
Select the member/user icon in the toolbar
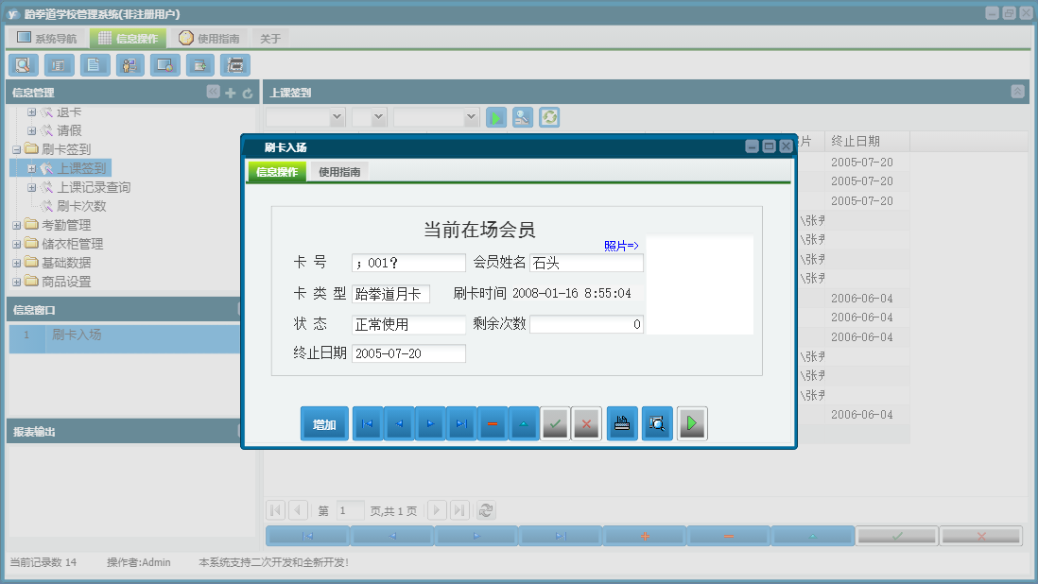point(130,65)
